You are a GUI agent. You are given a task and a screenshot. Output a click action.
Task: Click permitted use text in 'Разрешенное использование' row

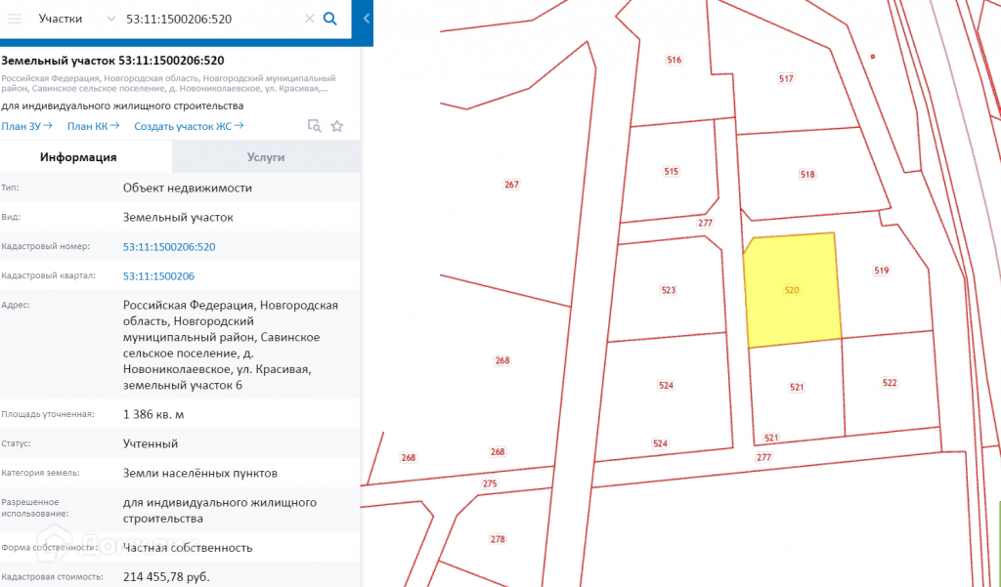(220, 511)
